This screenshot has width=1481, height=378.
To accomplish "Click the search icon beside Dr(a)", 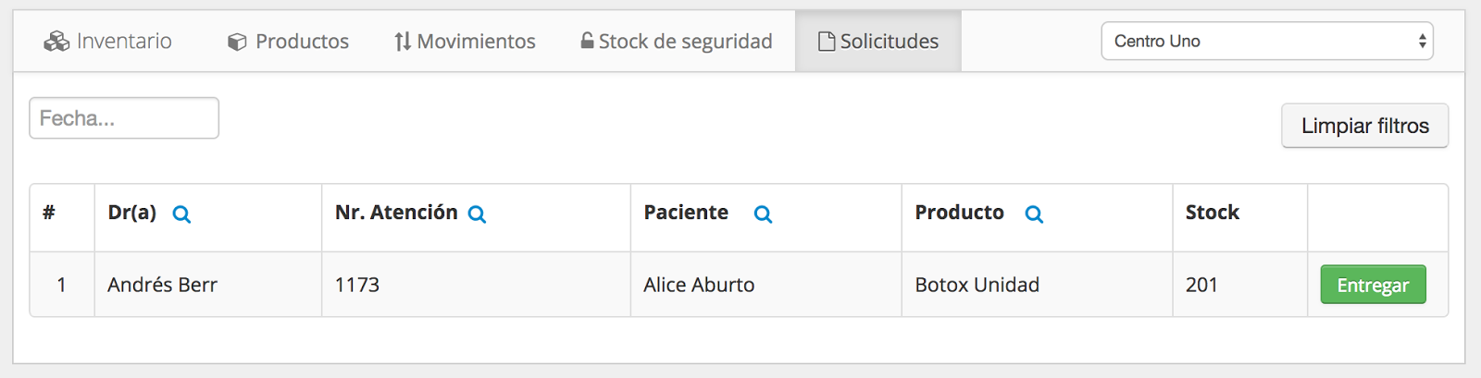I will click(181, 214).
